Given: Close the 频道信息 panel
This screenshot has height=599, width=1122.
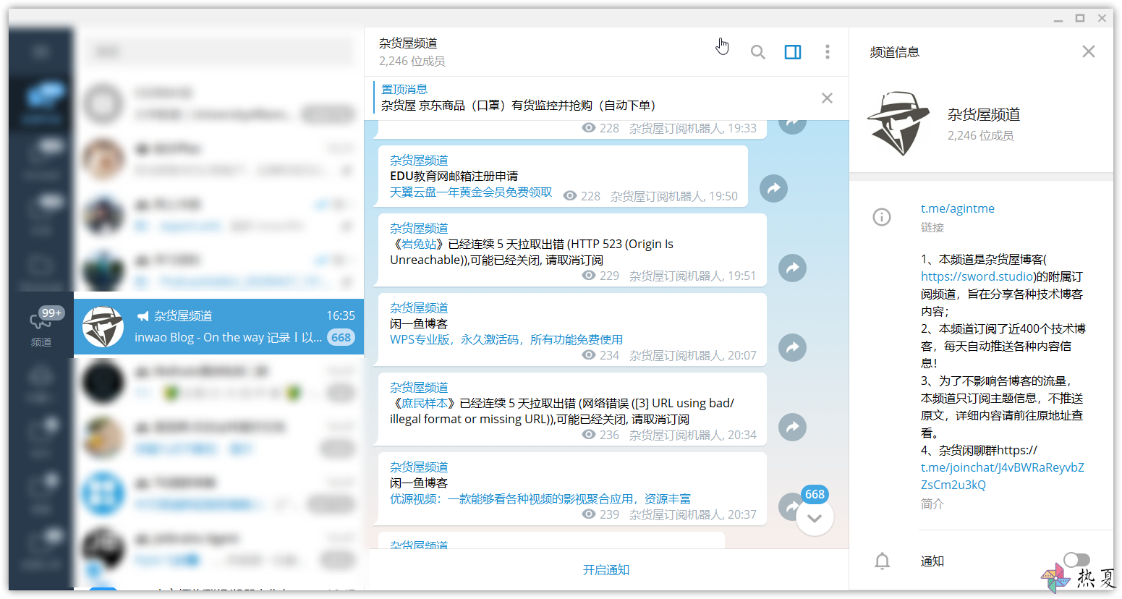Looking at the screenshot, I should click(x=1089, y=52).
